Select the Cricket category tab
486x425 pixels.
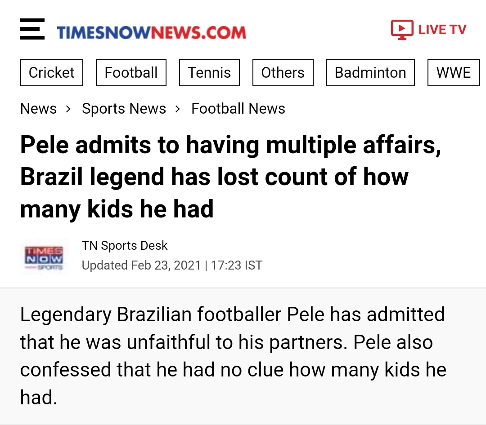[51, 73]
